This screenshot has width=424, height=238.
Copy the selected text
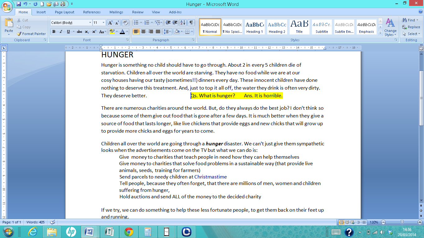pos(24,27)
